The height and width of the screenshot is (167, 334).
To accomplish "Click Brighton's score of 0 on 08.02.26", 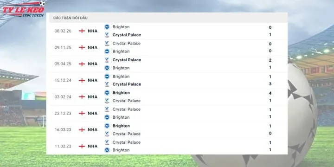I will pos(270,27).
